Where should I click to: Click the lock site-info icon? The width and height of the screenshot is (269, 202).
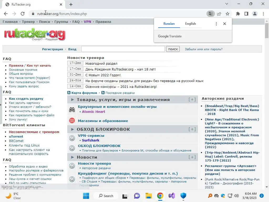point(33,14)
